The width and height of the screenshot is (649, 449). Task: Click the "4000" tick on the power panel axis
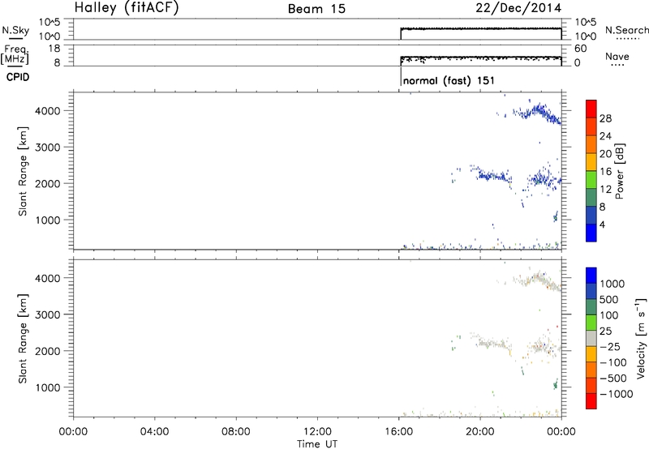pyautogui.click(x=48, y=111)
